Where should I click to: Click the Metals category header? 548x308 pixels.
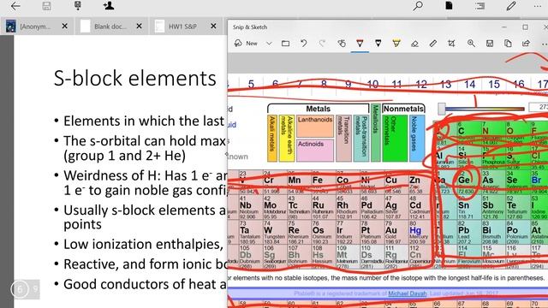[318, 109]
